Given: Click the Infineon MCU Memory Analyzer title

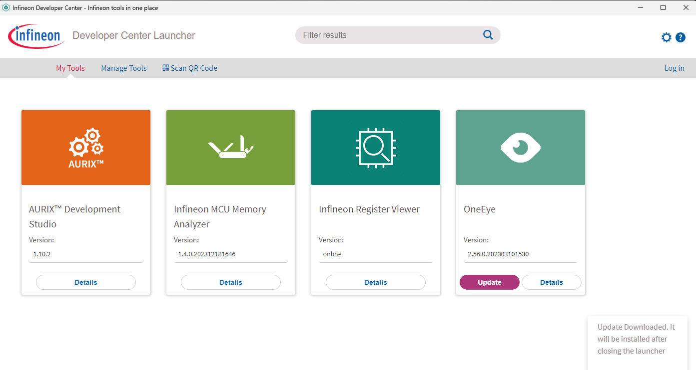Looking at the screenshot, I should pos(220,216).
